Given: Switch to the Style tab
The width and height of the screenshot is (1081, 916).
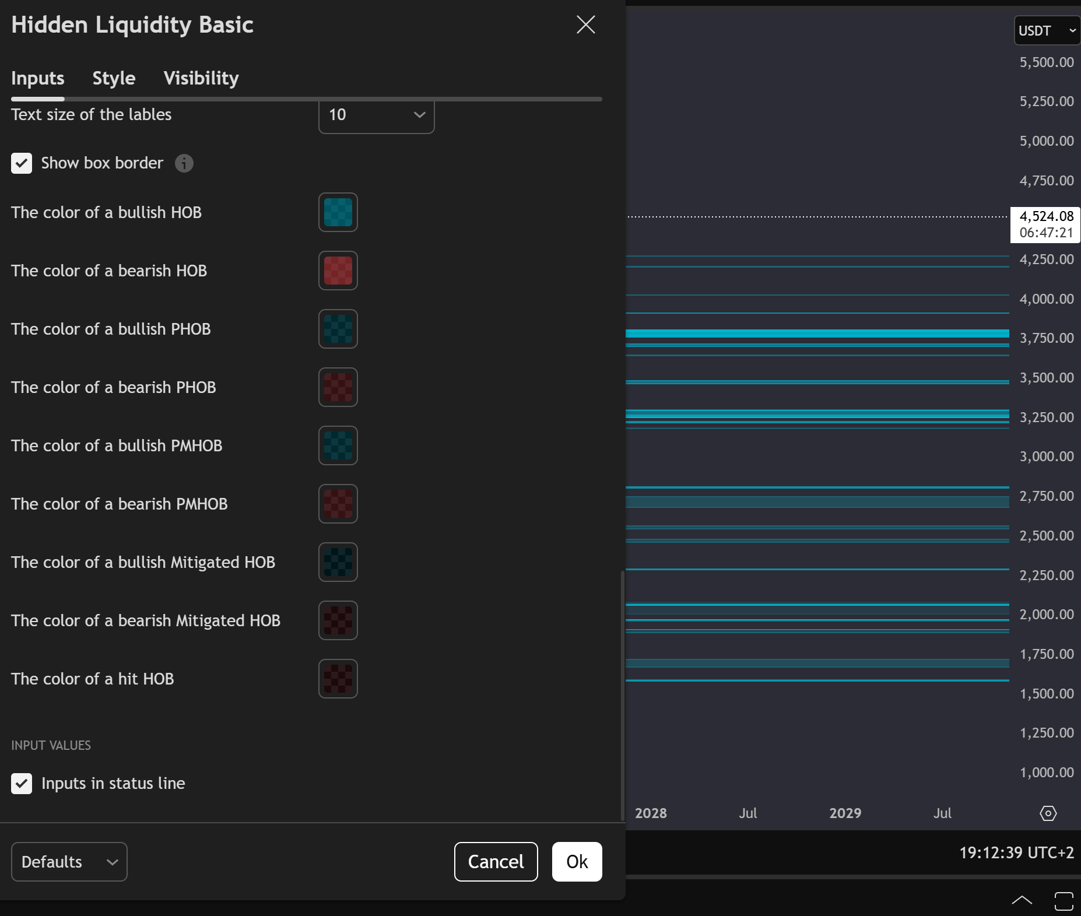Looking at the screenshot, I should [114, 78].
